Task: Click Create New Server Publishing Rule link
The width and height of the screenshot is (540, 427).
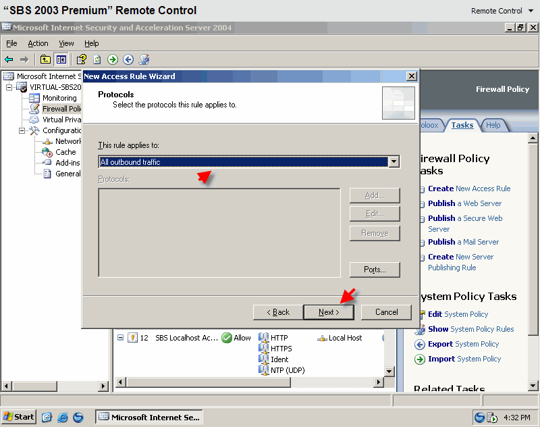Action: pos(460,262)
